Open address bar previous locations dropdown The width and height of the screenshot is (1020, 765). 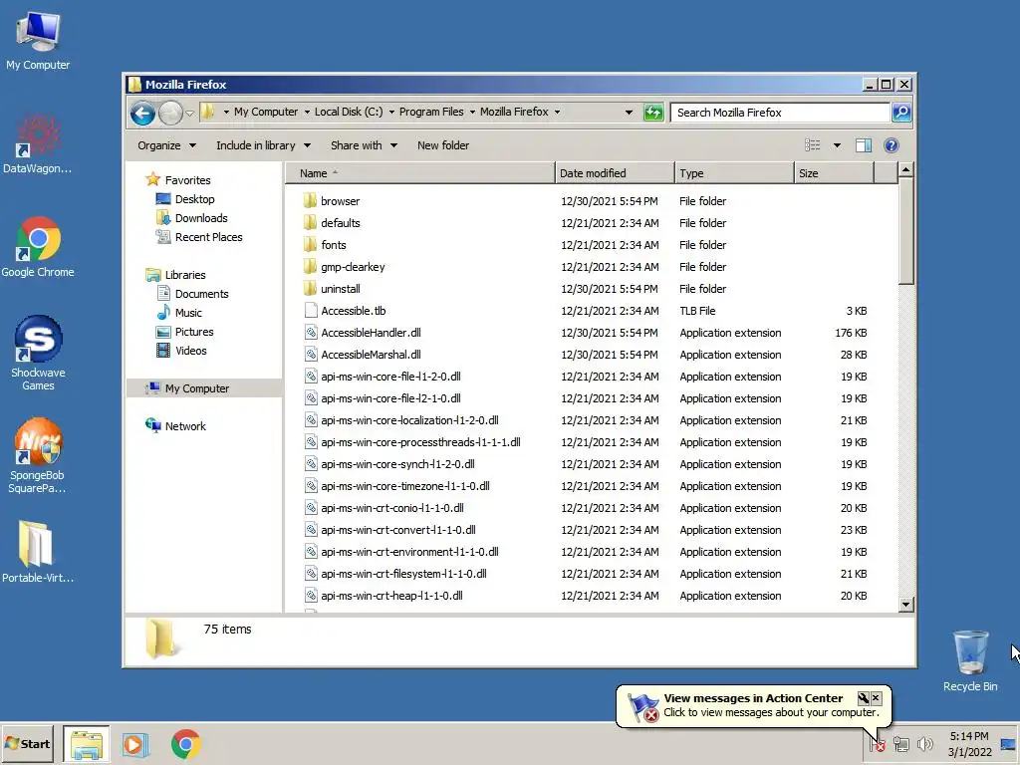[x=629, y=113]
